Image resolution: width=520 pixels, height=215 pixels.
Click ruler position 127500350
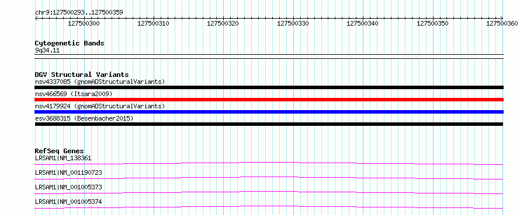click(x=432, y=23)
